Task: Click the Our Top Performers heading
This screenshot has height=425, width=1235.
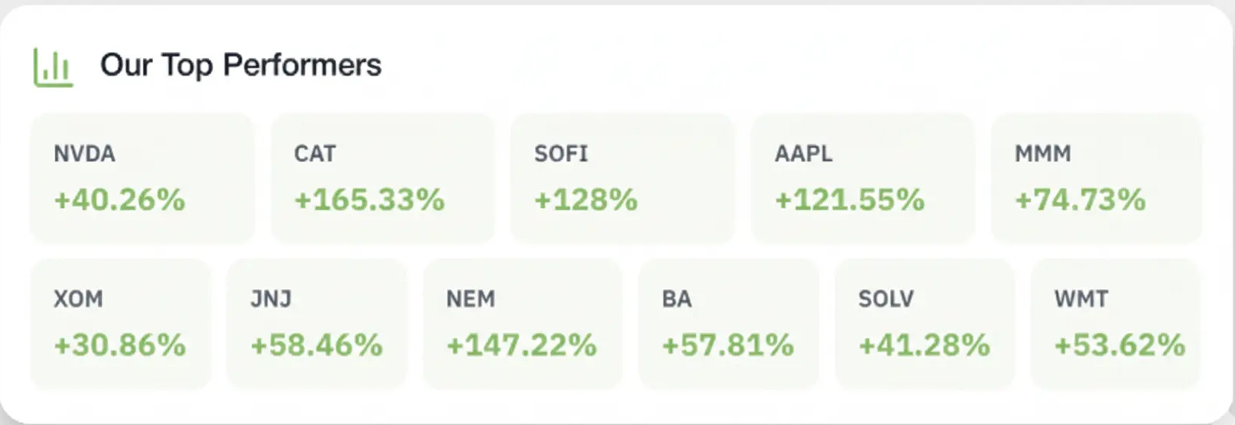Action: coord(240,66)
